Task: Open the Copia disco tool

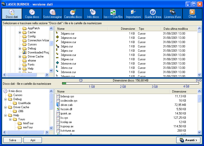Action: pyautogui.click(x=32, y=14)
